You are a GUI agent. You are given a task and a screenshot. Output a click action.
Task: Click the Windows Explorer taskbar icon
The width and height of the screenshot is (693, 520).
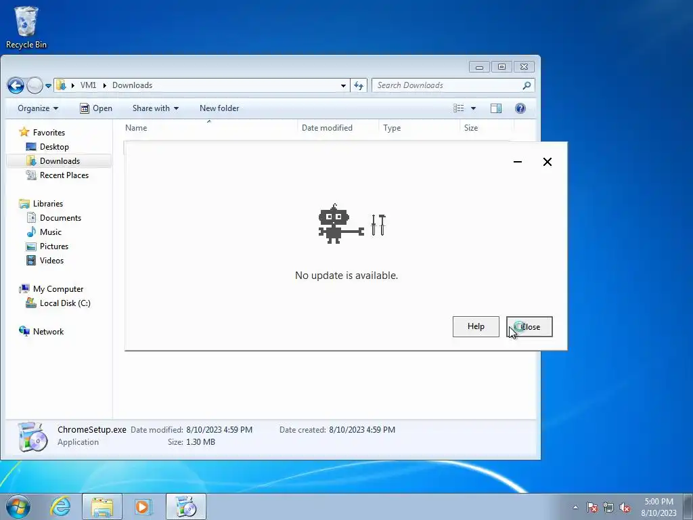[102, 506]
